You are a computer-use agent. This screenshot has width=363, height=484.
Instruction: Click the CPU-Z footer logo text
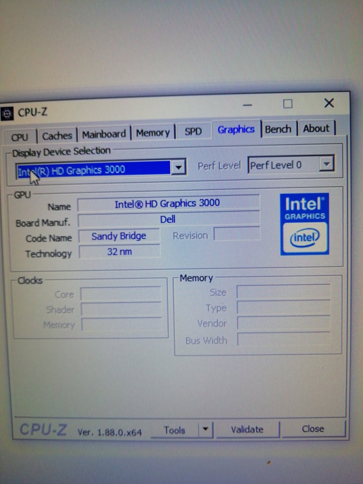43,430
